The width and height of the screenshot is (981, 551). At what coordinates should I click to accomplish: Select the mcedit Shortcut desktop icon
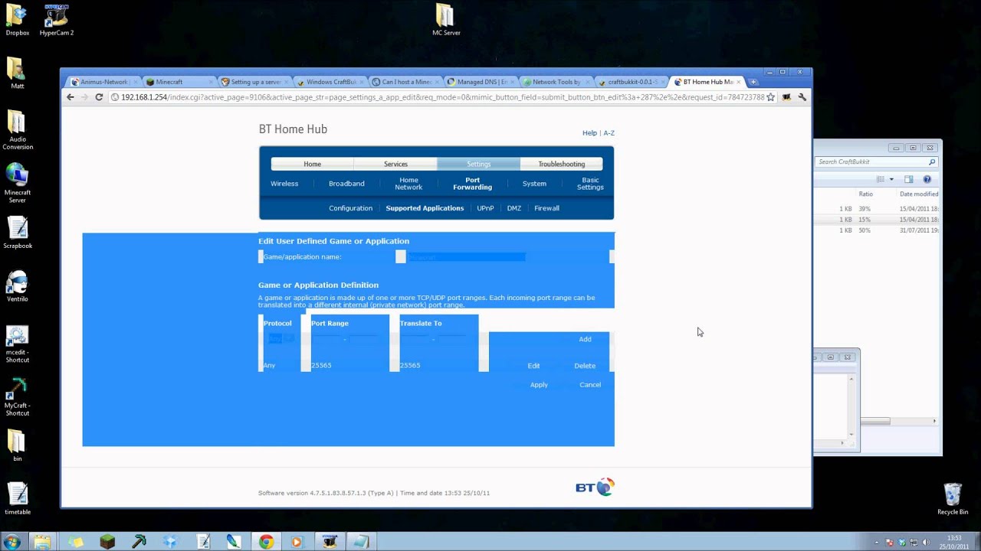(x=17, y=344)
